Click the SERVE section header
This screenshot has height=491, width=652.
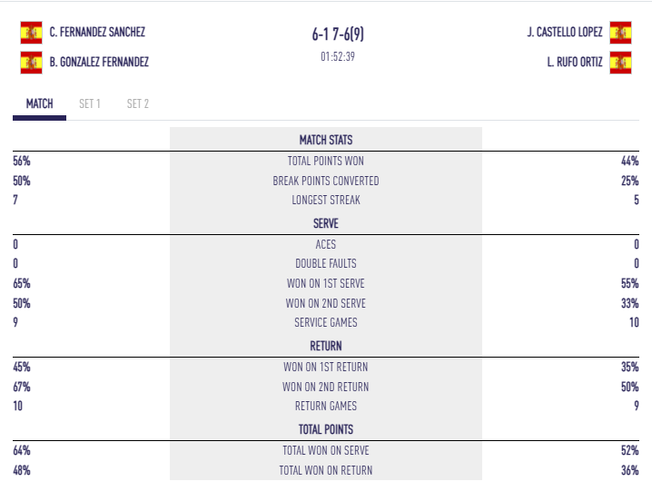pyautogui.click(x=326, y=223)
